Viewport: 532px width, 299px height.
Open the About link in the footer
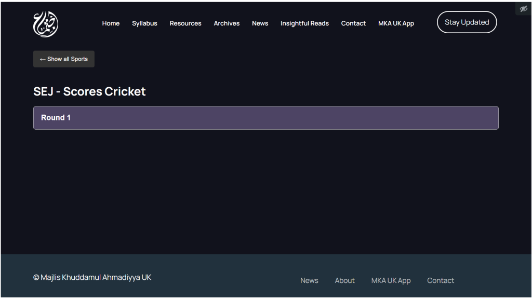(x=344, y=280)
